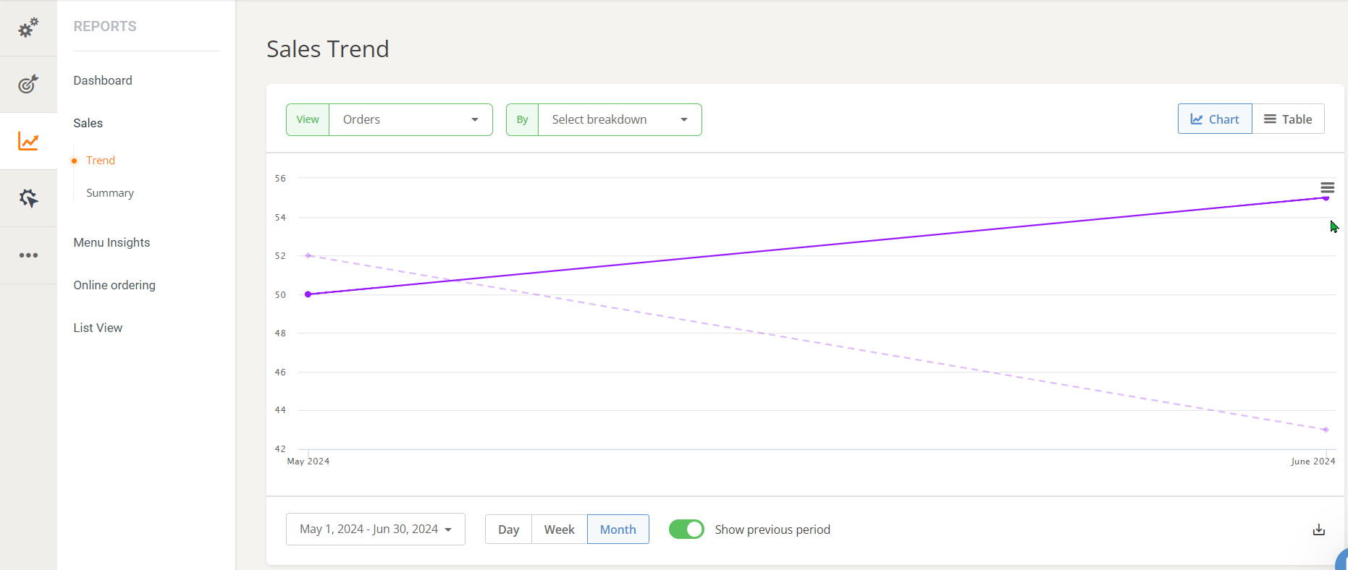The height and width of the screenshot is (570, 1348).
Task: Open the settings gears icon in sidebar
Action: pyautogui.click(x=28, y=28)
